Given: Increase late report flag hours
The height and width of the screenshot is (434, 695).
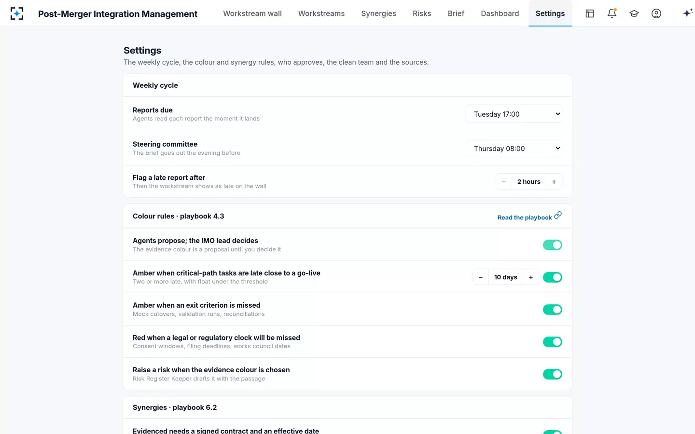Looking at the screenshot, I should [554, 182].
